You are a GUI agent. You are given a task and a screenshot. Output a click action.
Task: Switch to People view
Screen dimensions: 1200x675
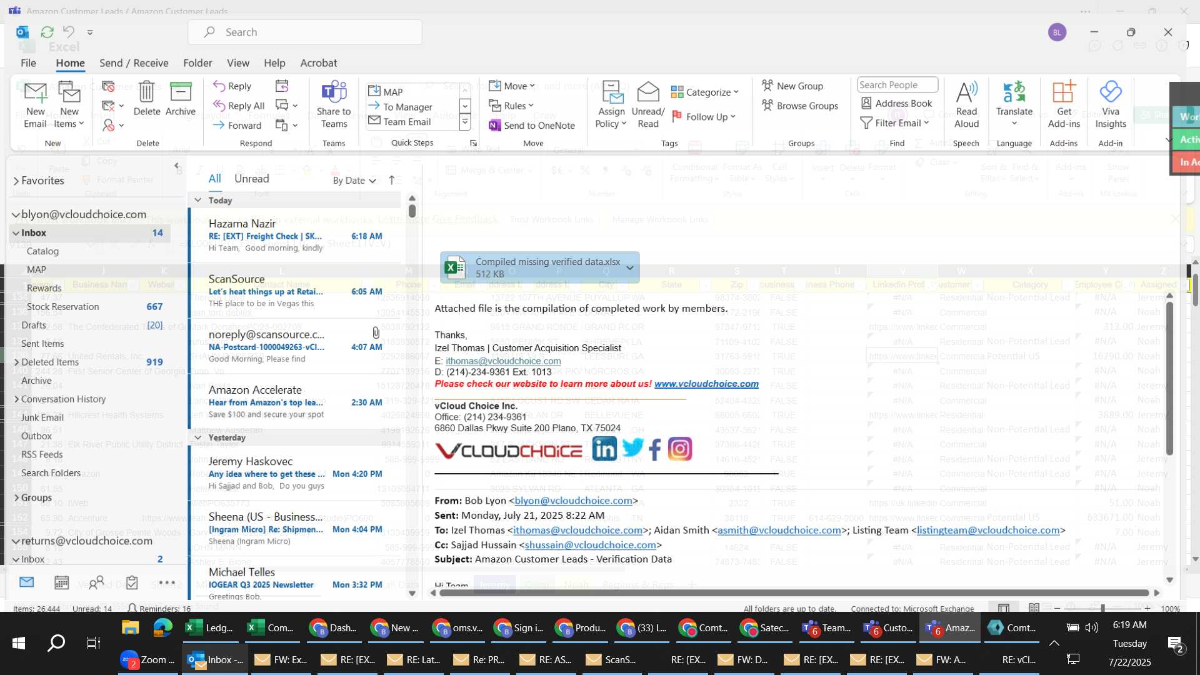click(x=96, y=582)
